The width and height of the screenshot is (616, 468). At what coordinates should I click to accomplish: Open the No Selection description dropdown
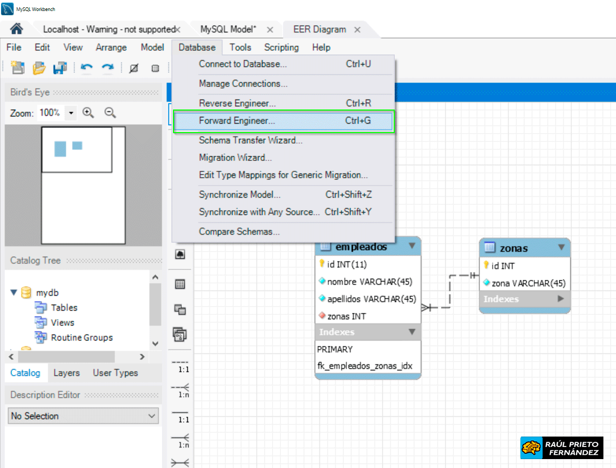point(83,416)
